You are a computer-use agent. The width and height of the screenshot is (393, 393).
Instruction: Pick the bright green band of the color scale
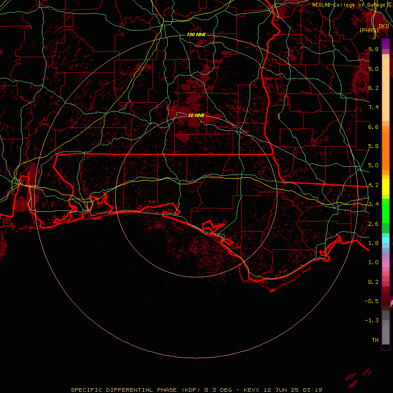[x=386, y=211]
